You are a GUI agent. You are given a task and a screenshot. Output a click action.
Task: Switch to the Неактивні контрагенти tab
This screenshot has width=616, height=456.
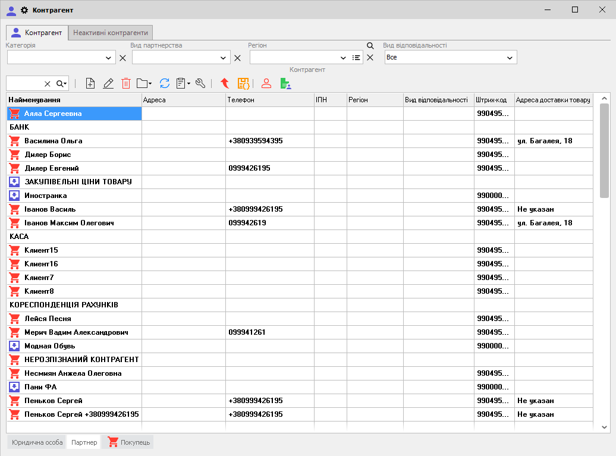[111, 33]
